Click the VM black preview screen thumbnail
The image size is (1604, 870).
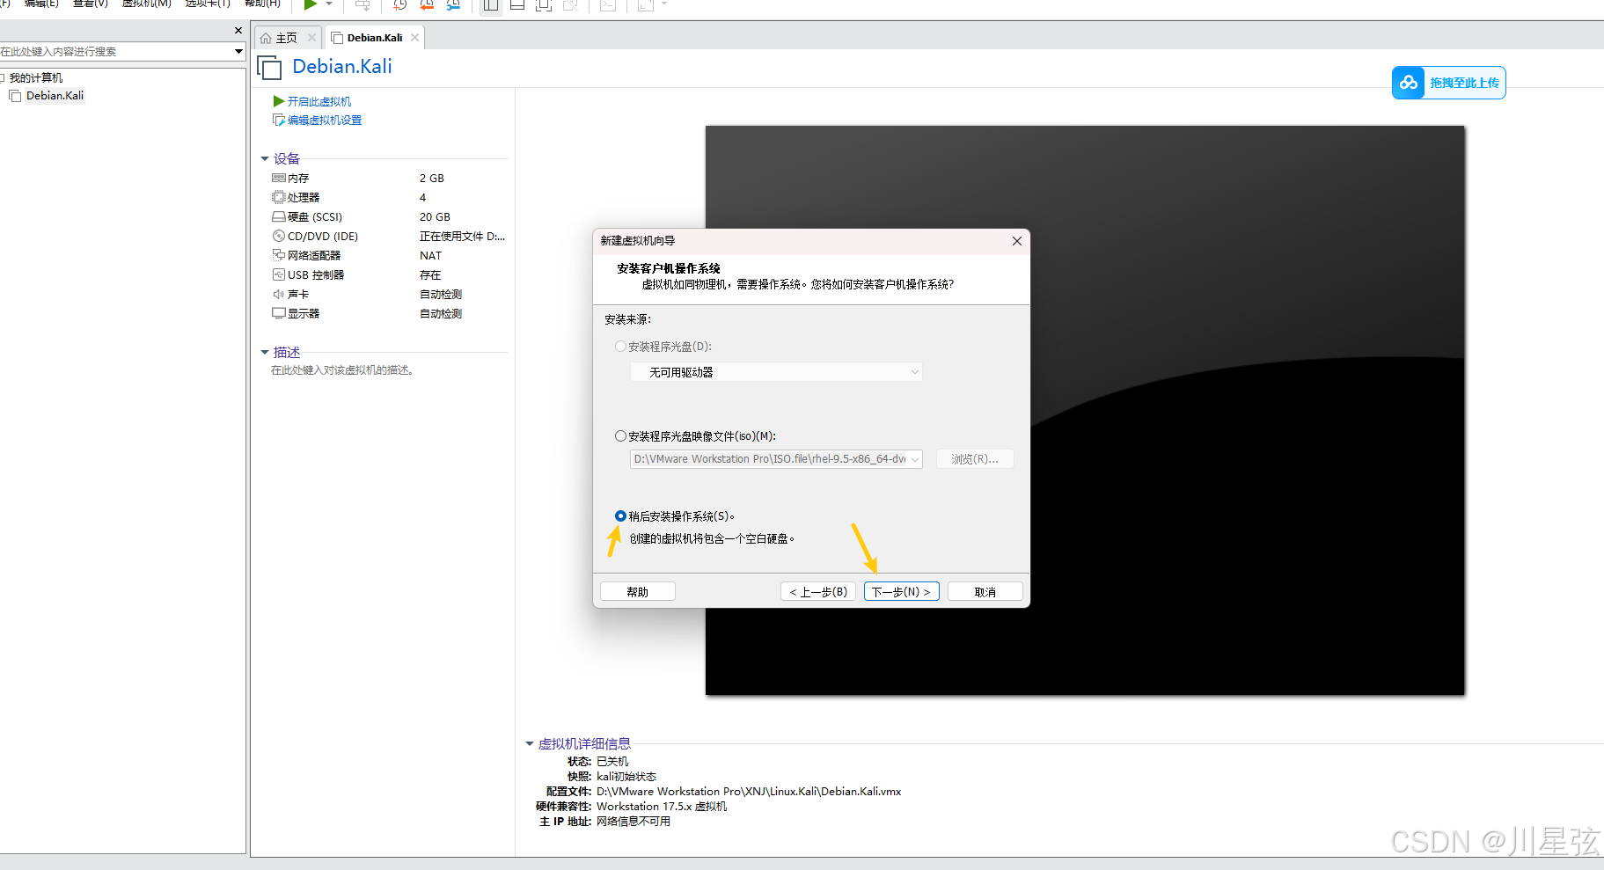pyautogui.click(x=1085, y=411)
